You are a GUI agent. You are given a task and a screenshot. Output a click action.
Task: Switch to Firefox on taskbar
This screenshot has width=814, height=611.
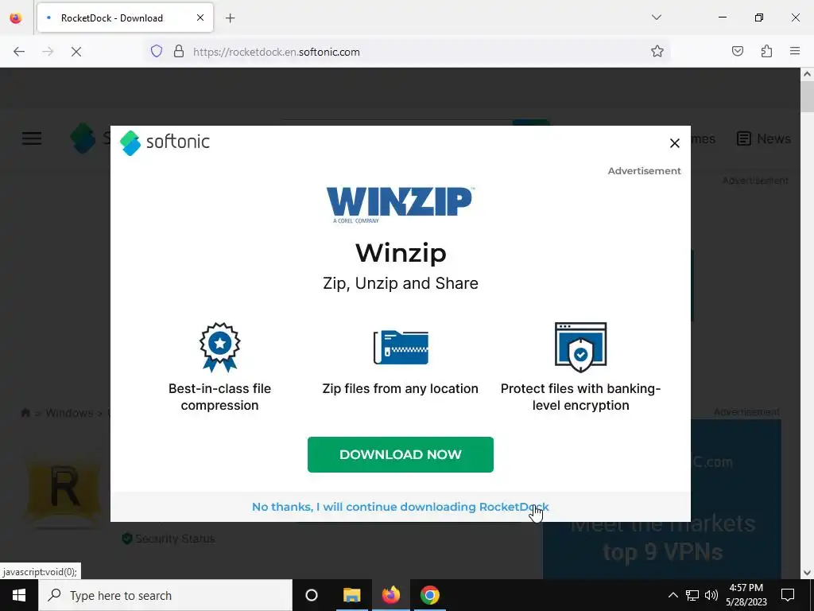click(391, 595)
